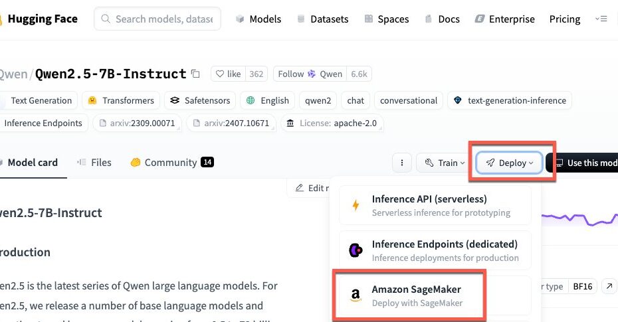Open the Pricing page link
This screenshot has height=322, width=618.
(565, 19)
